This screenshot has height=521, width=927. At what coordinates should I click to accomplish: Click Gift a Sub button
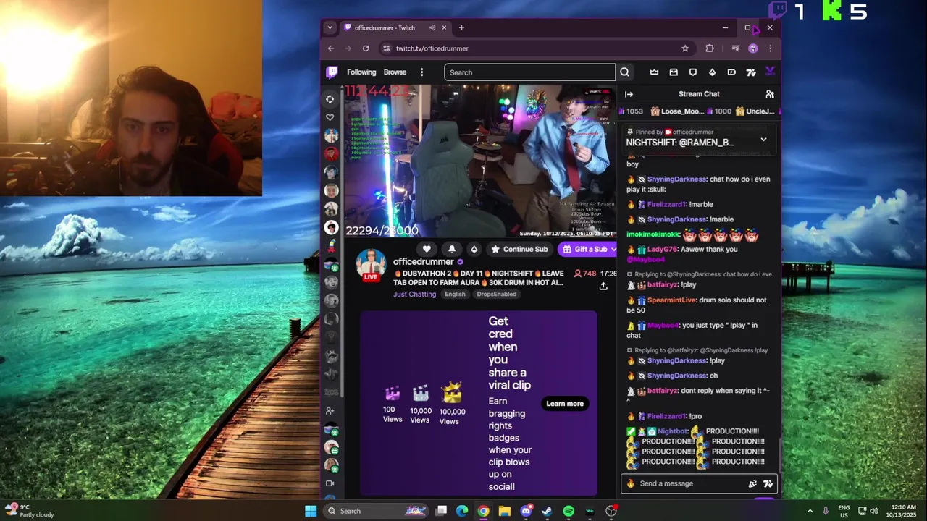[x=584, y=249]
